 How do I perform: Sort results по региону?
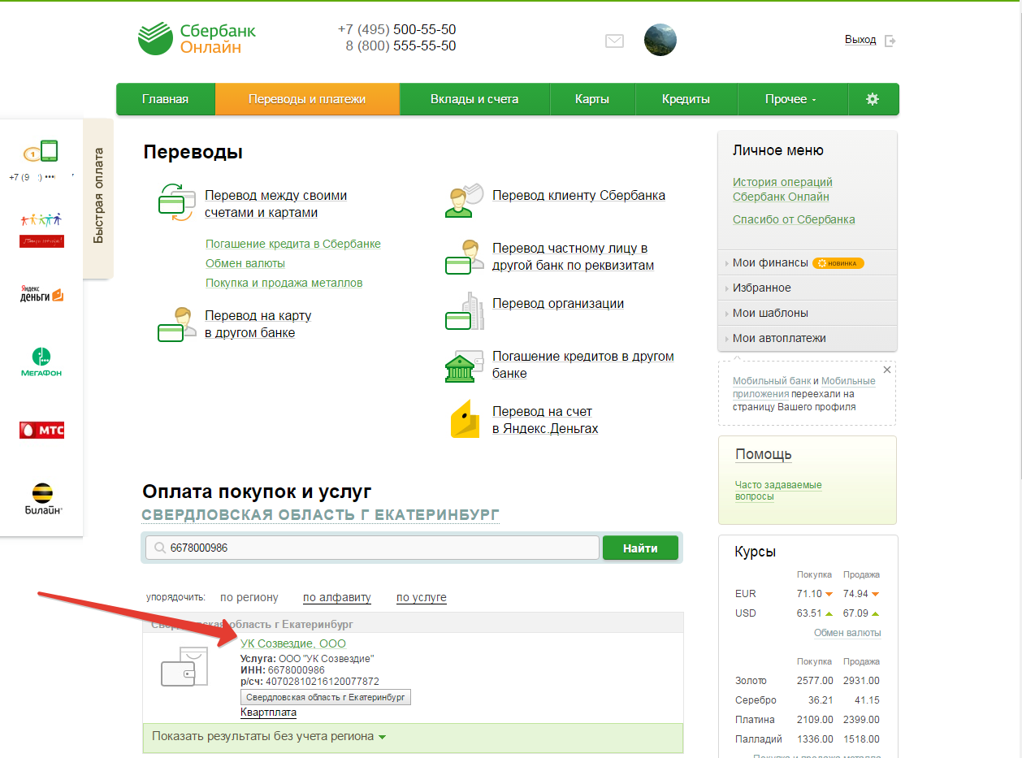pos(249,597)
